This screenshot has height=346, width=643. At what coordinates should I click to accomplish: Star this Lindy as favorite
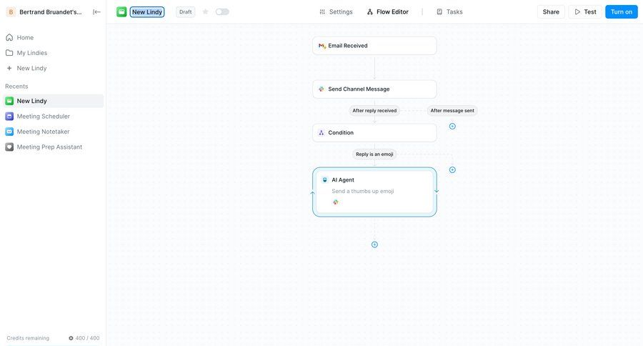(206, 12)
